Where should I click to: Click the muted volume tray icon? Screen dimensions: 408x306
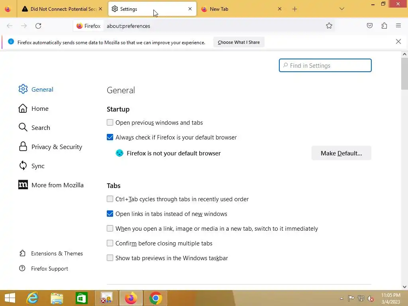tap(371, 298)
